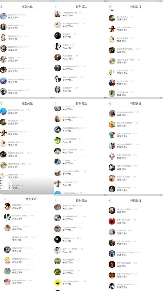The width and height of the screenshot is (163, 291).
Task: Tap the screenshot preview thumbnail overlay
Action: click(x=4, y=183)
